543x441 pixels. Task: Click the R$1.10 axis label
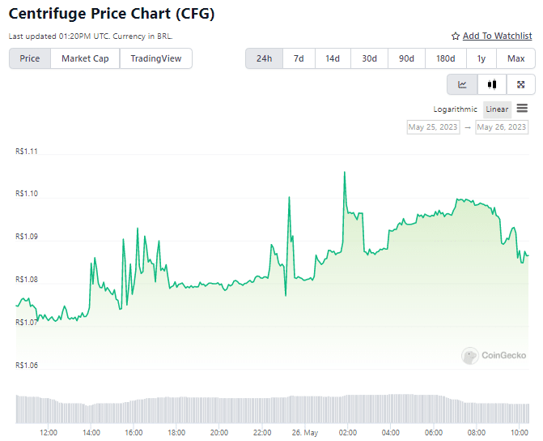[27, 194]
